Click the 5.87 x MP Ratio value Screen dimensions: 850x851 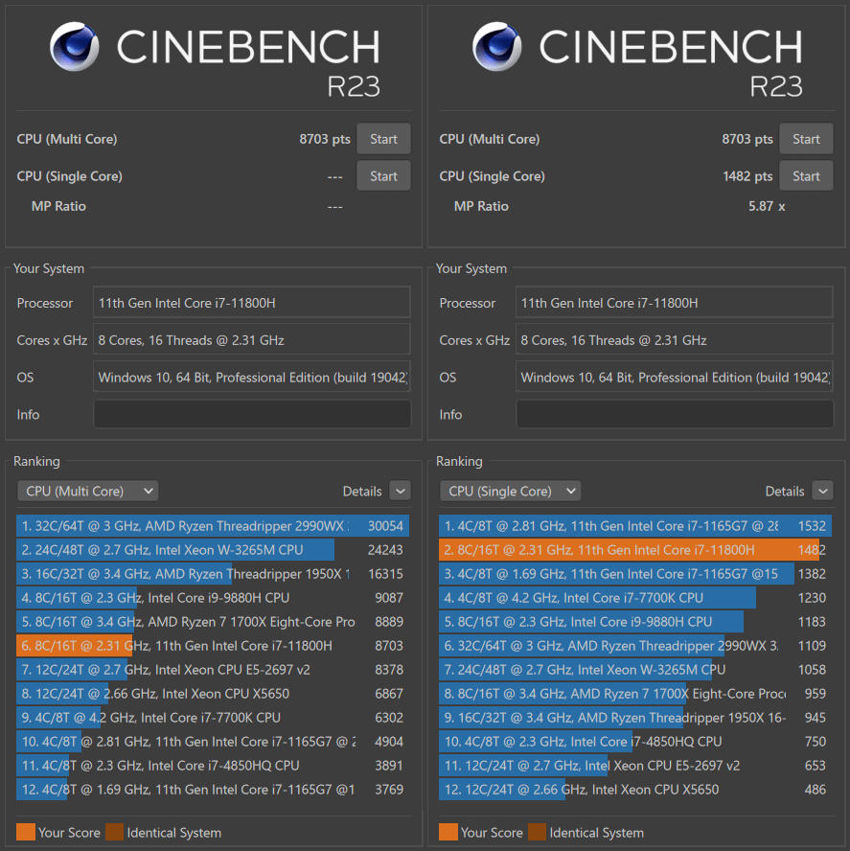click(x=767, y=206)
